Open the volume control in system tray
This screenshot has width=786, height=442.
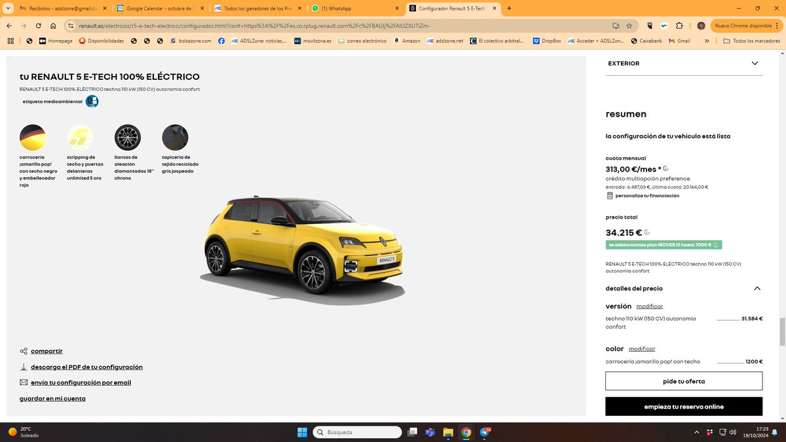point(733,432)
